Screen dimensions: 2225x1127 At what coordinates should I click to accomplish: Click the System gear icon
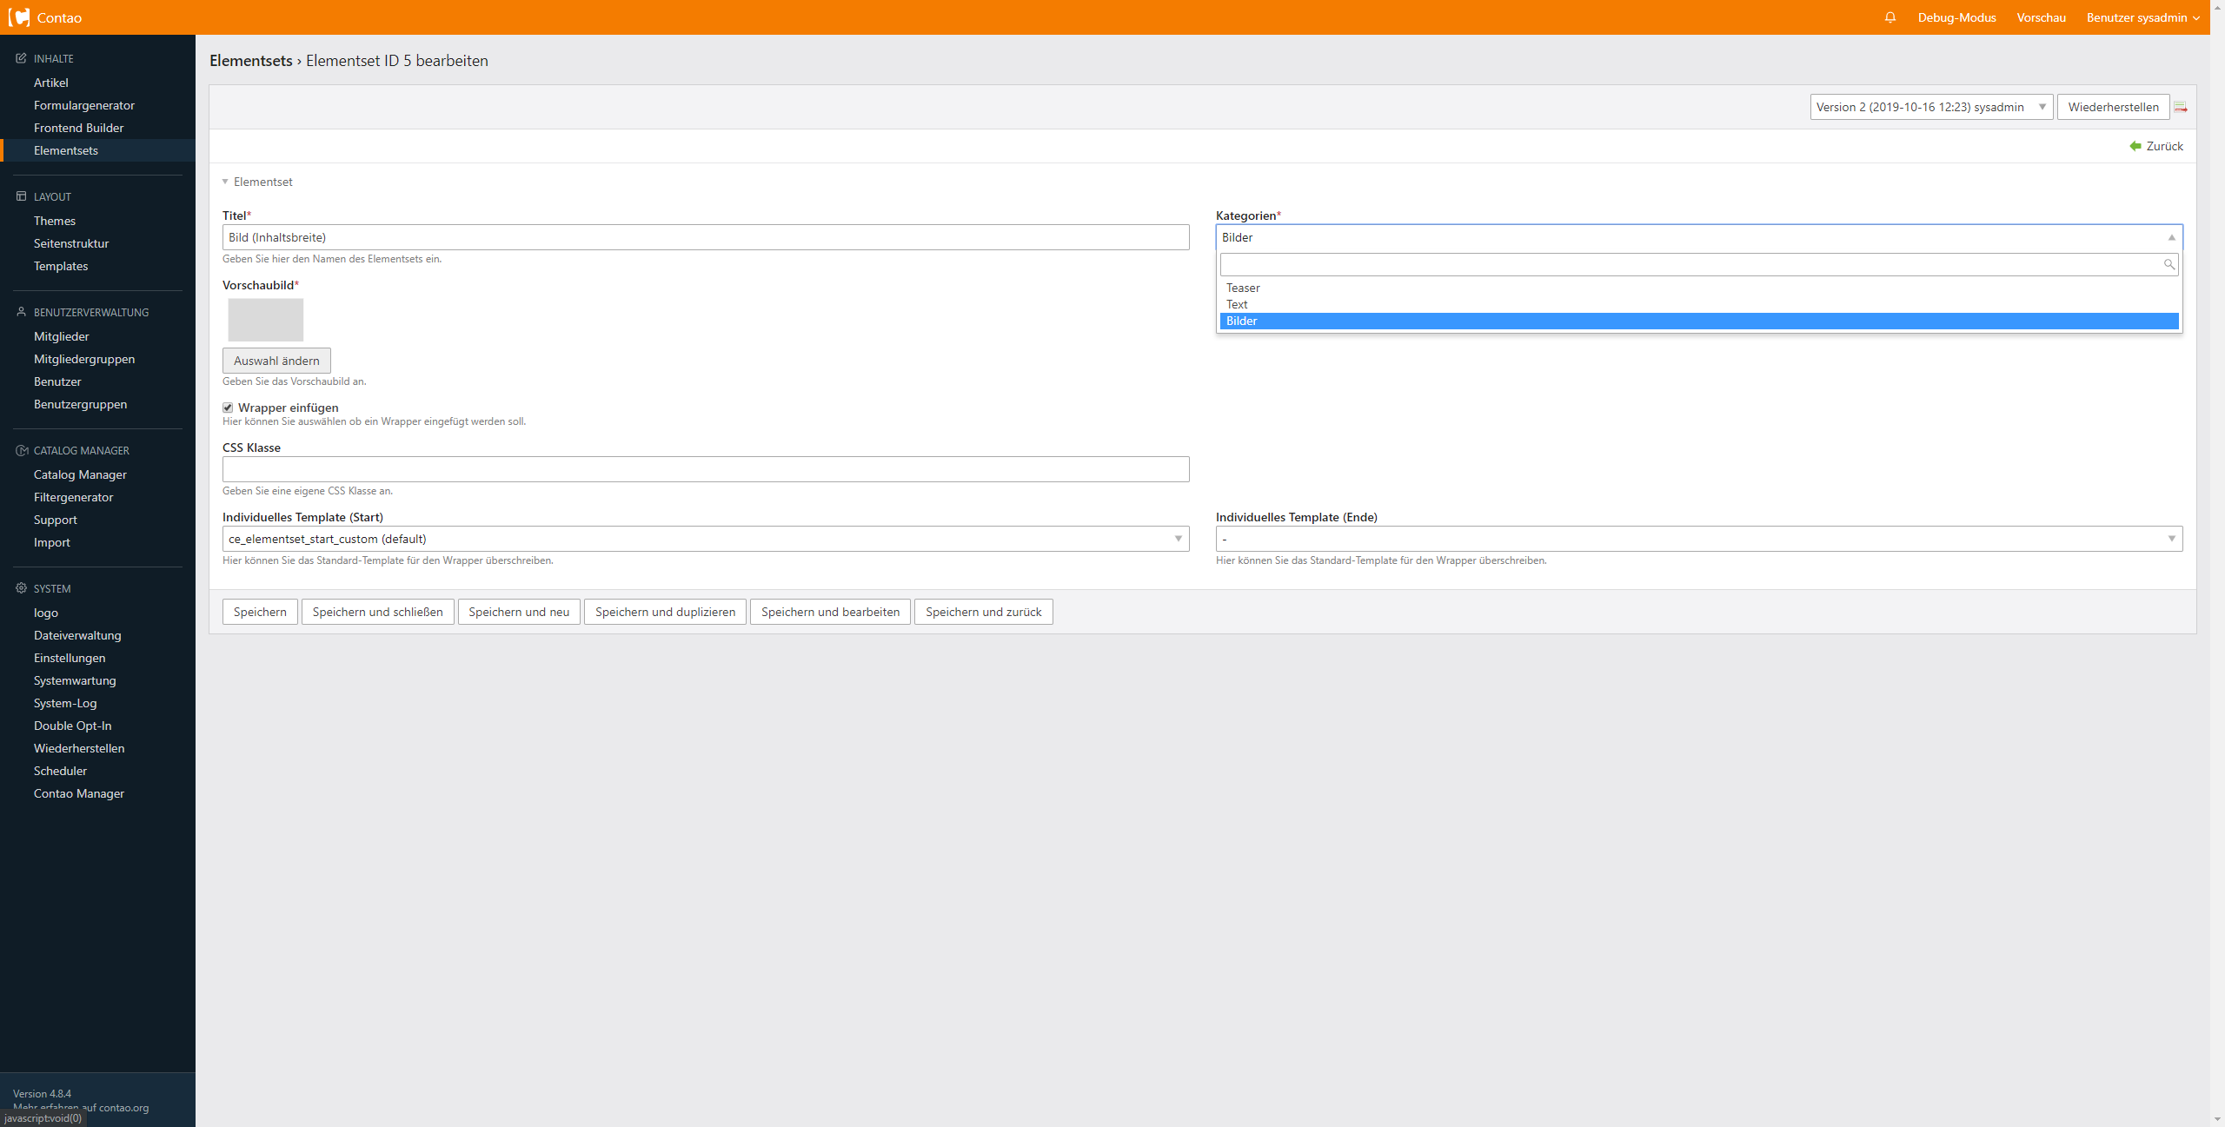[22, 588]
